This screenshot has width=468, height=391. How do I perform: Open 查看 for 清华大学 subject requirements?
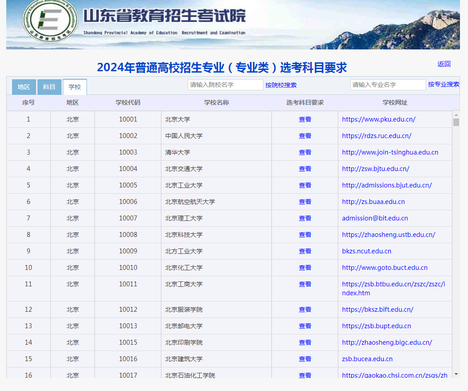305,152
